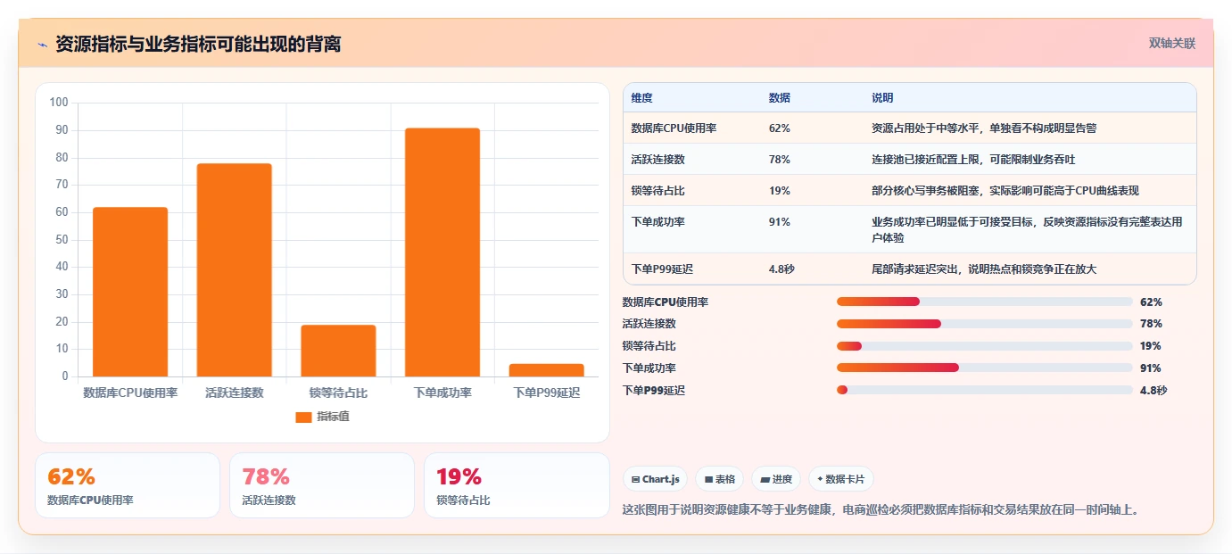The height and width of the screenshot is (554, 1232).
Task: Click the 78% value in the table
Action: 779,160
